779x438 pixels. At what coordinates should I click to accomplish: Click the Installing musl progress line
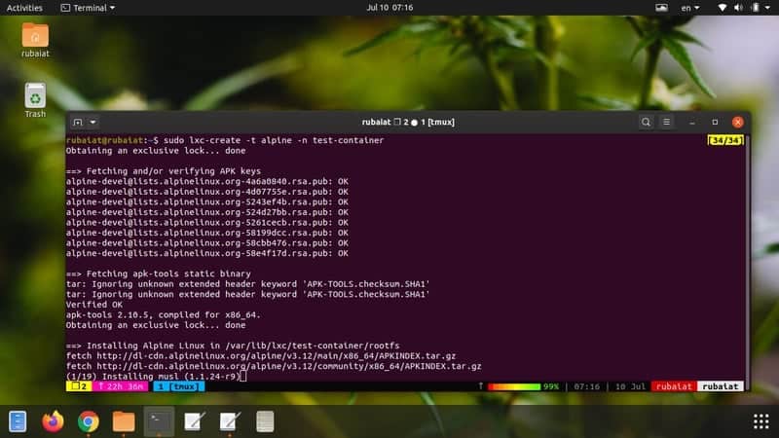pos(154,377)
